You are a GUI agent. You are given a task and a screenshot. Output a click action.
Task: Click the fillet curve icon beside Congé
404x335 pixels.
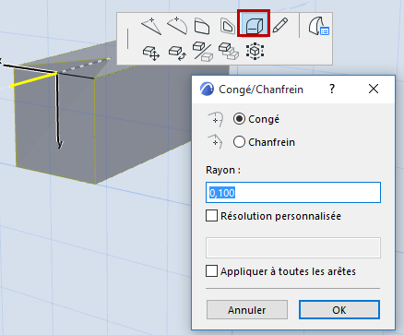click(x=216, y=119)
